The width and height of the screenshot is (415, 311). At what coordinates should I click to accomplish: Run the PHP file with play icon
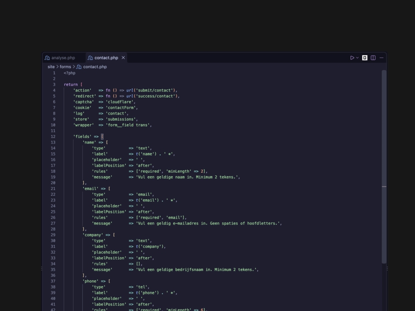(x=352, y=58)
